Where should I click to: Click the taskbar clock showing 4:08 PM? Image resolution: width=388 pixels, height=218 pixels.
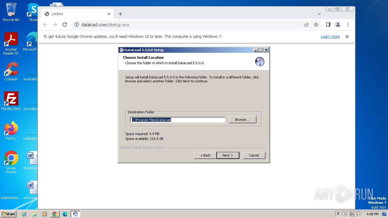372,214
